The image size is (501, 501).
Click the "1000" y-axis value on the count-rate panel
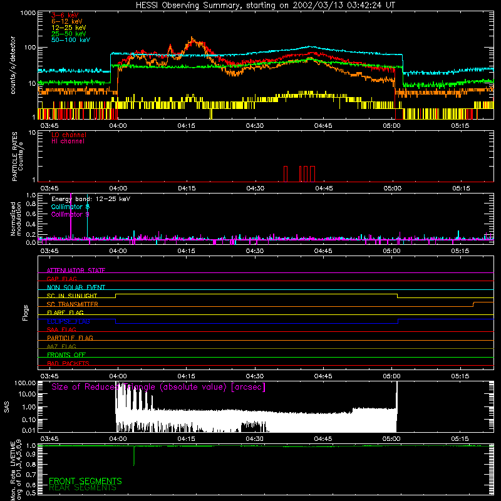[28, 13]
